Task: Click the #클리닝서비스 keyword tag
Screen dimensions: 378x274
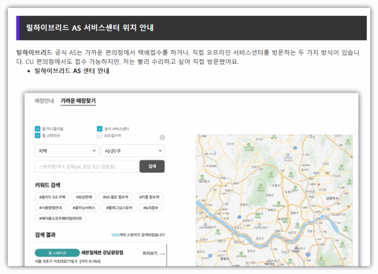Action: (x=84, y=207)
